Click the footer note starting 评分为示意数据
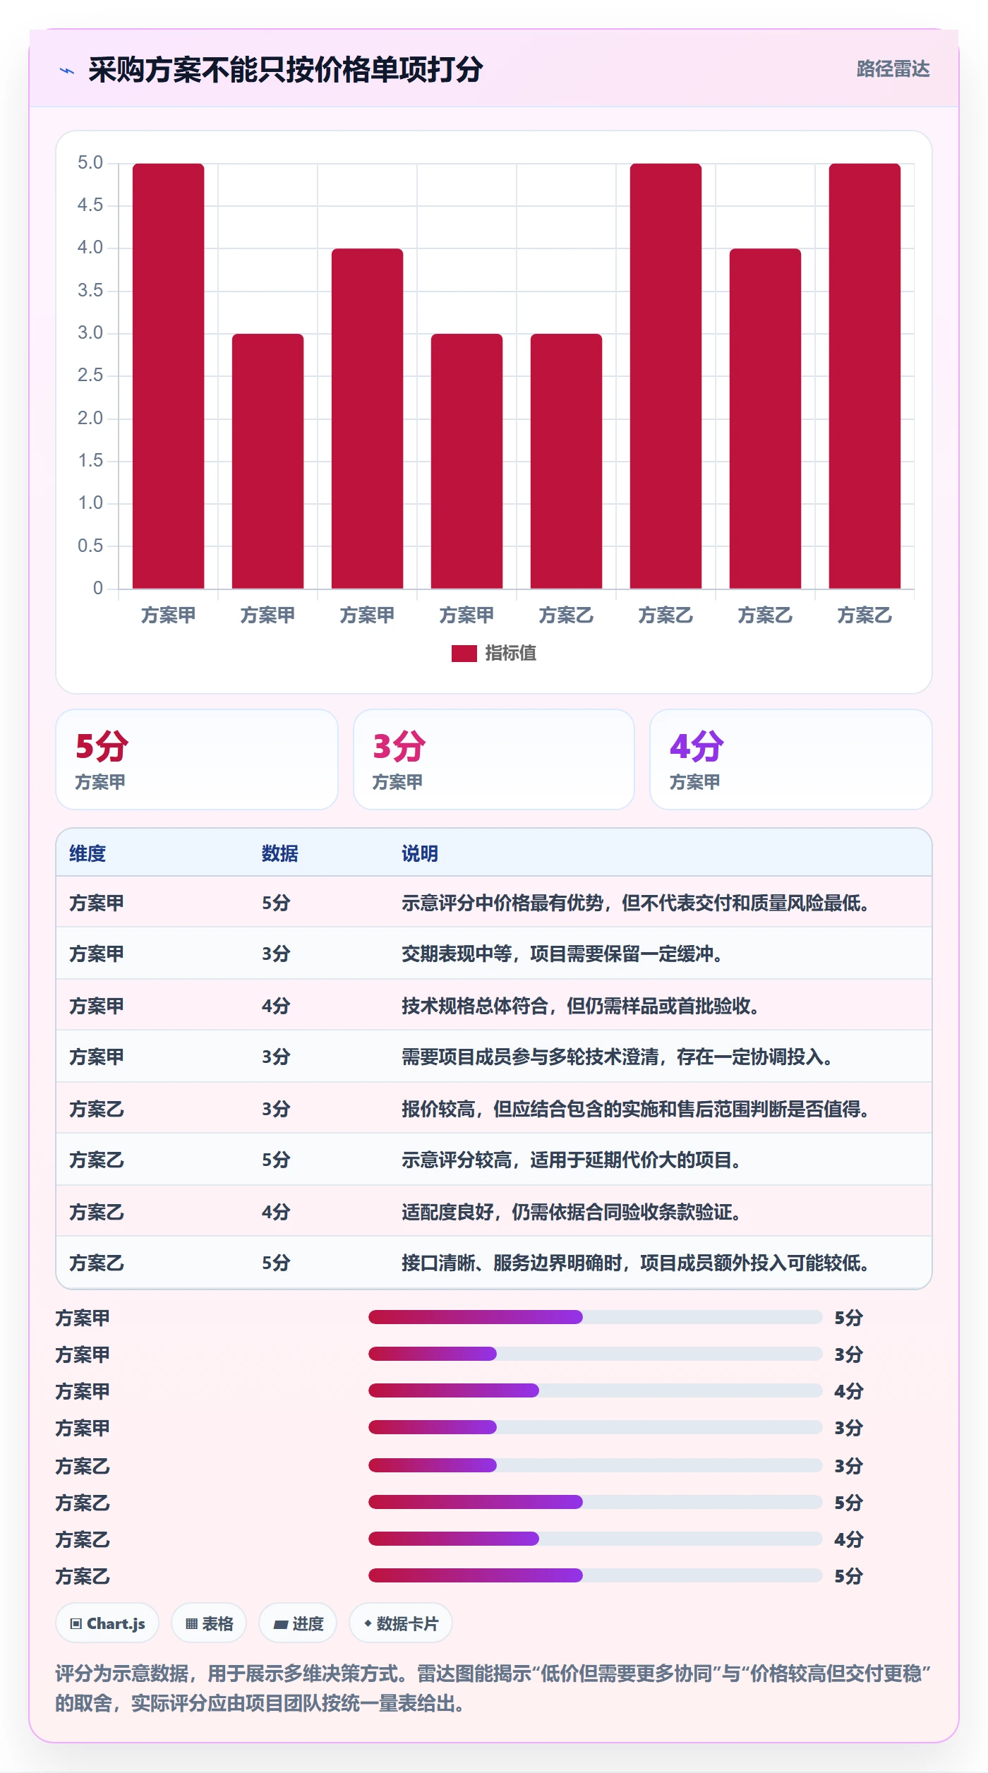988x1773 pixels. pos(493,1688)
